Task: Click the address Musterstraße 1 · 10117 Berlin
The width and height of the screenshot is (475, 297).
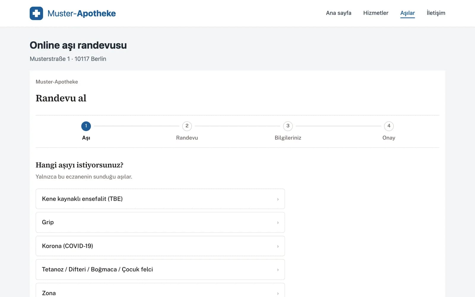Action: click(x=68, y=59)
